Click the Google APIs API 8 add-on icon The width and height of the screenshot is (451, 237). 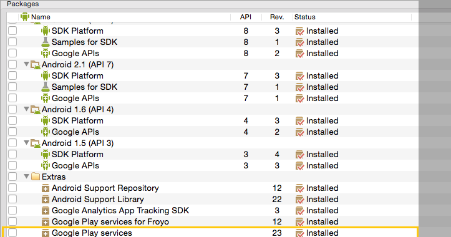tap(45, 53)
